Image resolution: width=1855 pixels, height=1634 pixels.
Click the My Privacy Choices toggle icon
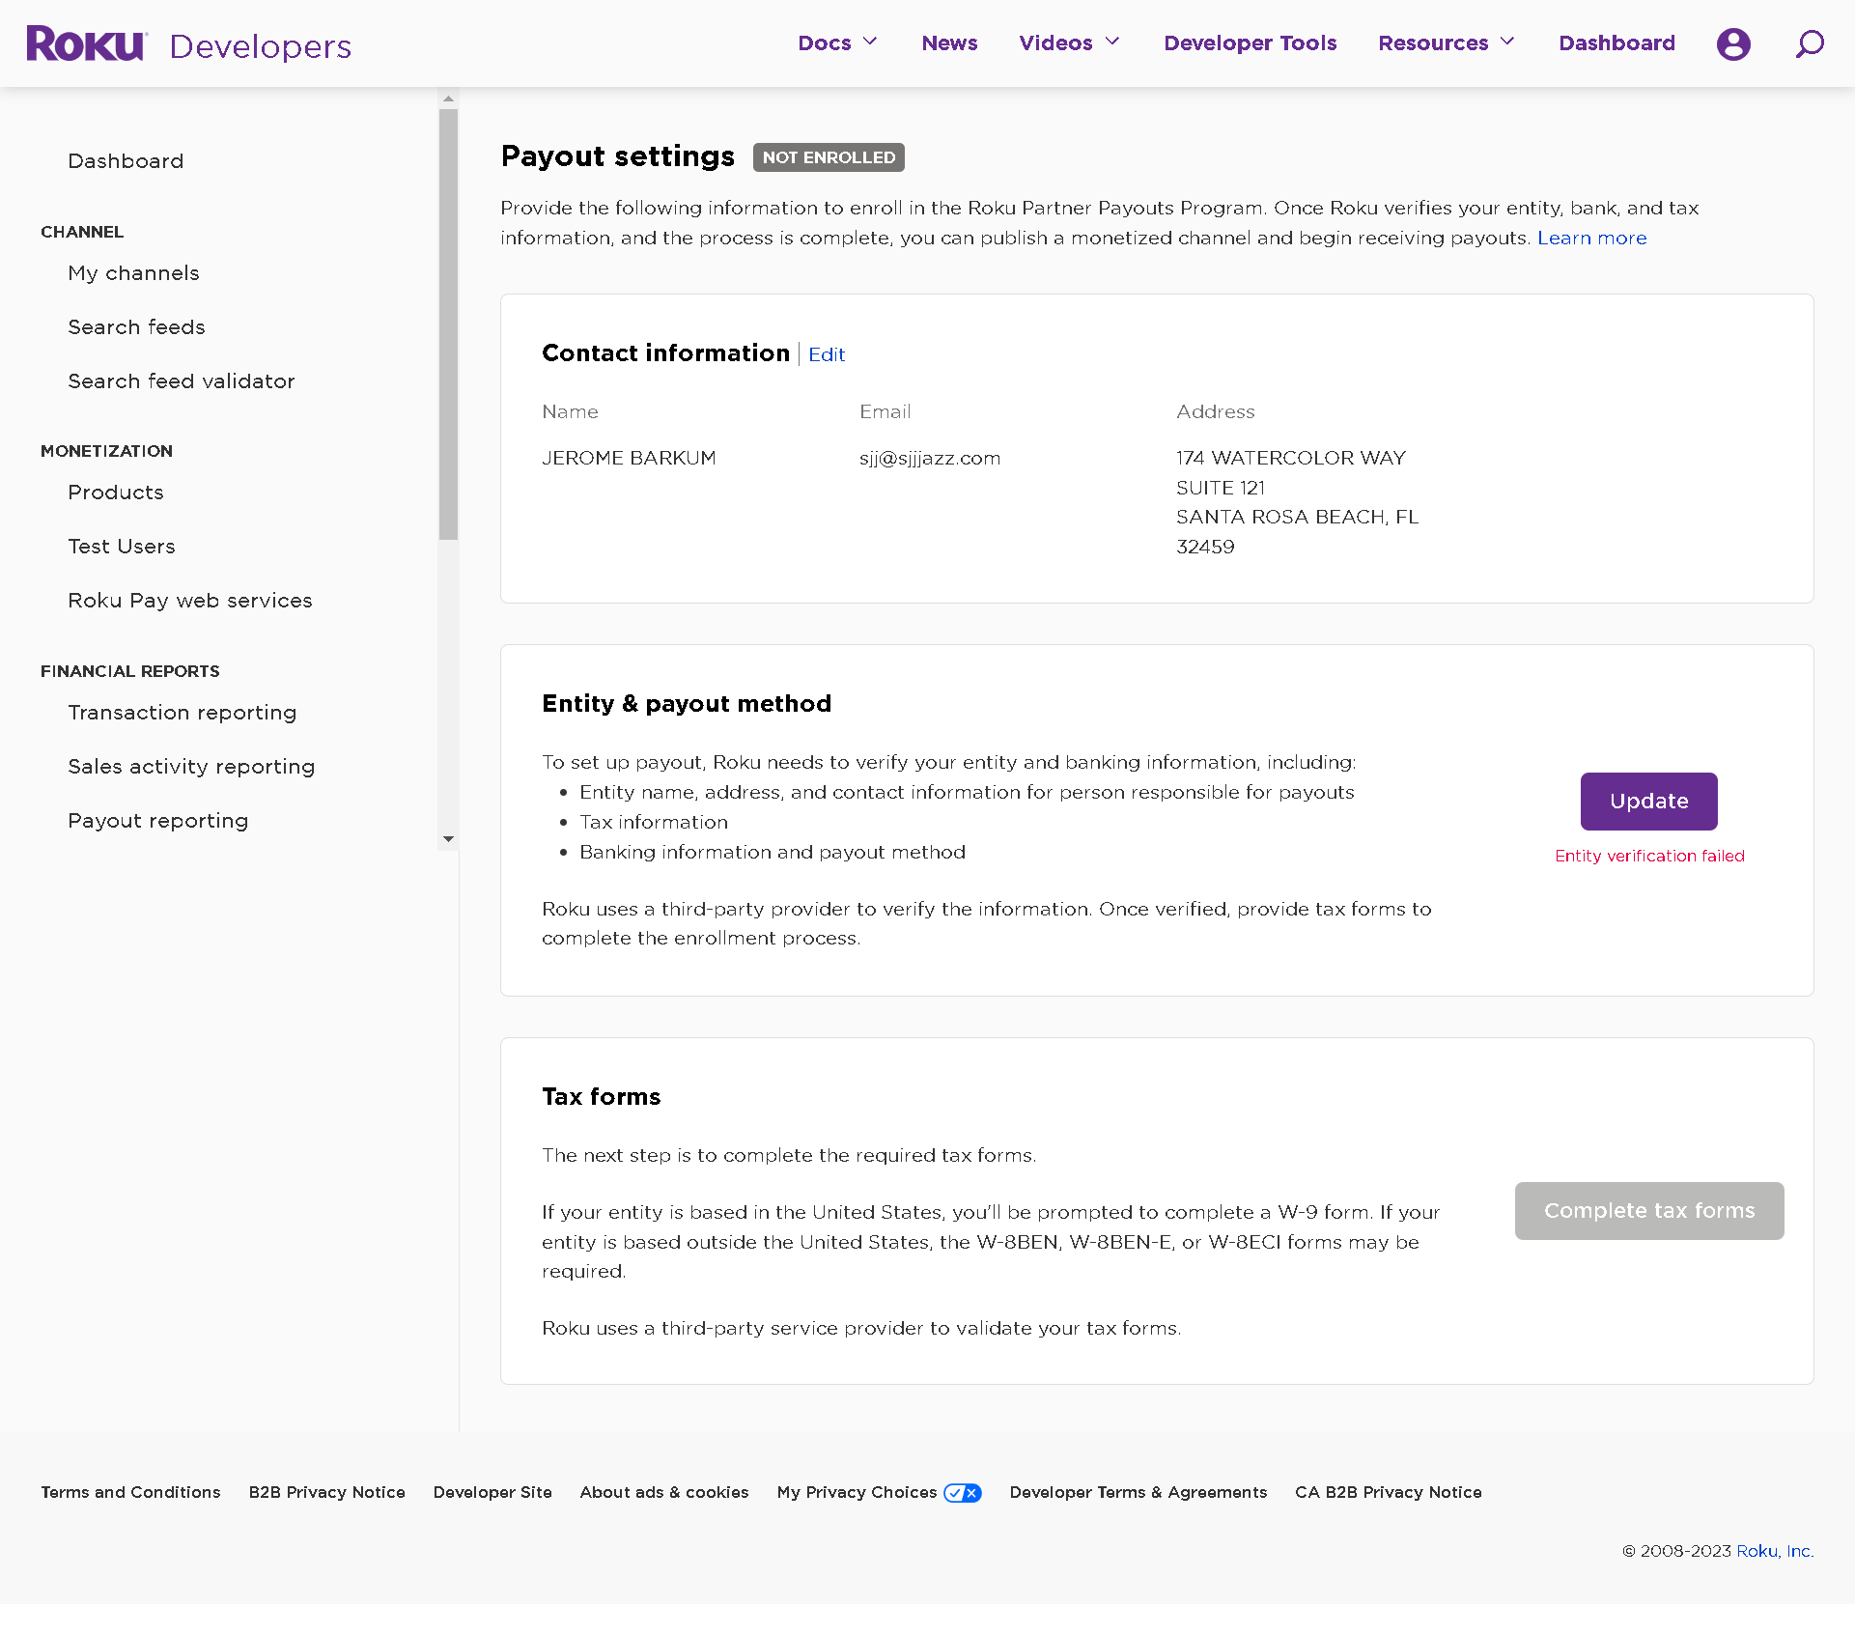tap(962, 1493)
